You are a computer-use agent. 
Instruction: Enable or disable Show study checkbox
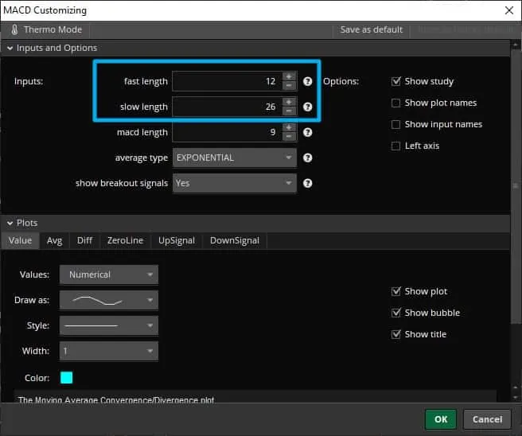click(395, 81)
